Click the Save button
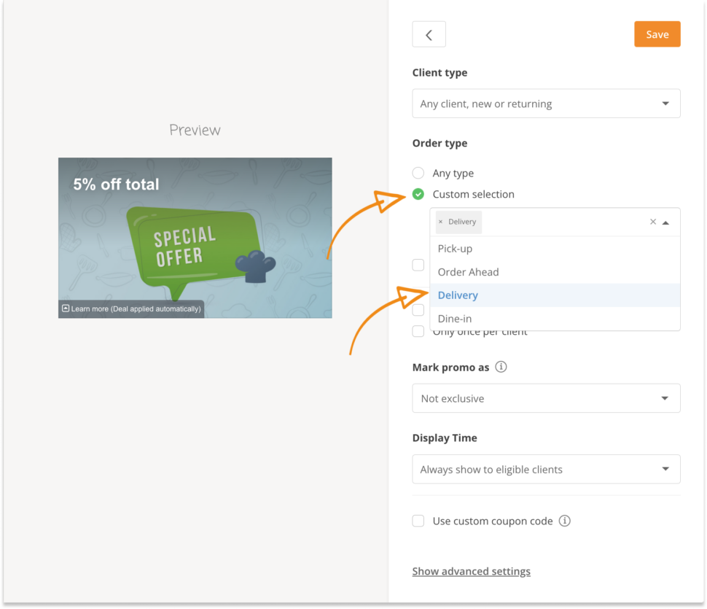 click(657, 34)
